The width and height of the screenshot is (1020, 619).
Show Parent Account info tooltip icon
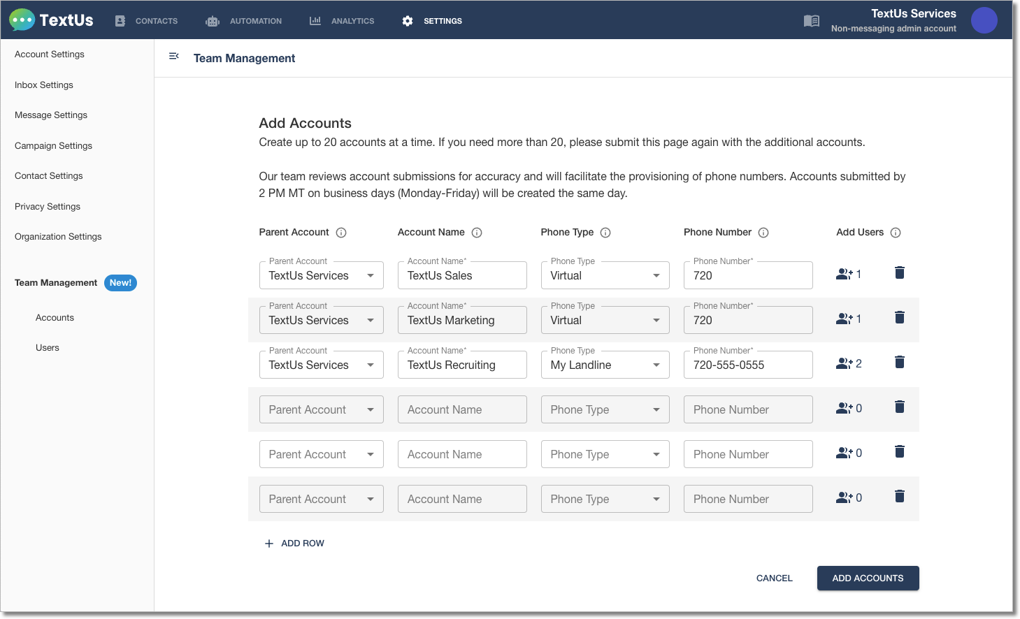pos(341,233)
